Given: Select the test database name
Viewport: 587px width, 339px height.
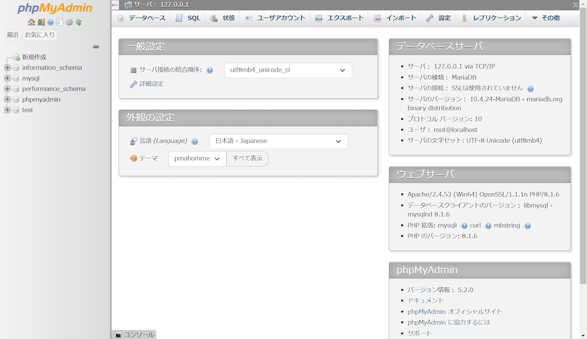Looking at the screenshot, I should point(28,110).
